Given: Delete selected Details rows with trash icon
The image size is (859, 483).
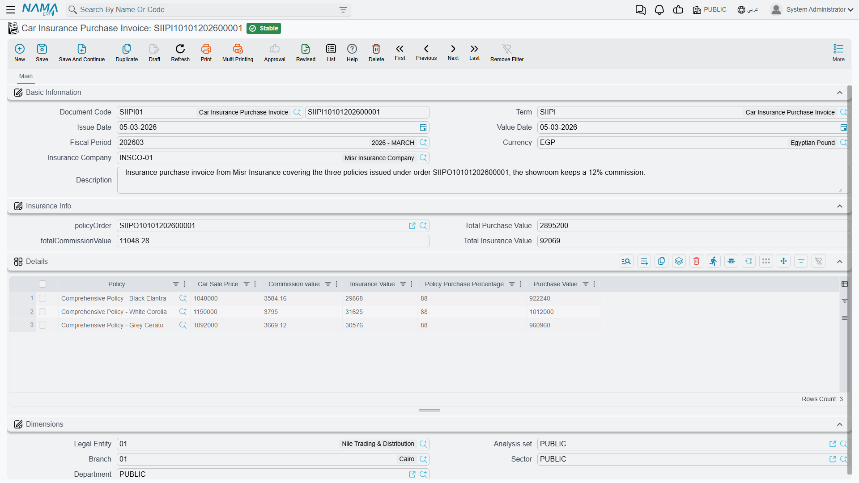Looking at the screenshot, I should point(696,261).
